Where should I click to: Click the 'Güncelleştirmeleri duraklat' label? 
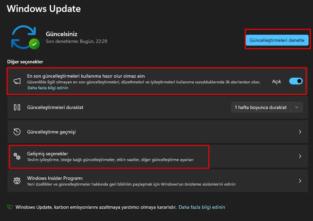(x=55, y=107)
